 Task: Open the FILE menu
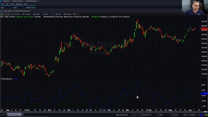click(2, 4)
